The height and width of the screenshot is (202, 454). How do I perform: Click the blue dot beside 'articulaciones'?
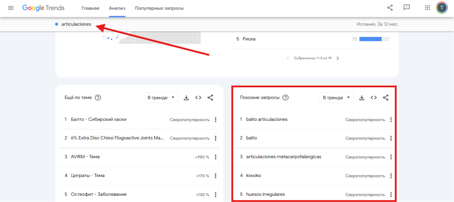[x=56, y=24]
